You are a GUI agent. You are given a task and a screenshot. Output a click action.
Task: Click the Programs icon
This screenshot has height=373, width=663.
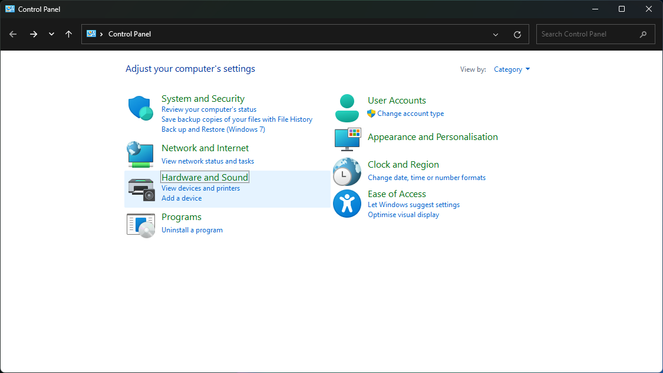[140, 225]
